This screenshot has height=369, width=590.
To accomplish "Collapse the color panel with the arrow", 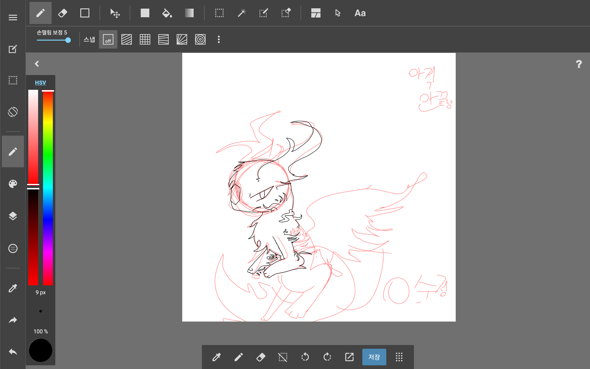I will pyautogui.click(x=37, y=64).
